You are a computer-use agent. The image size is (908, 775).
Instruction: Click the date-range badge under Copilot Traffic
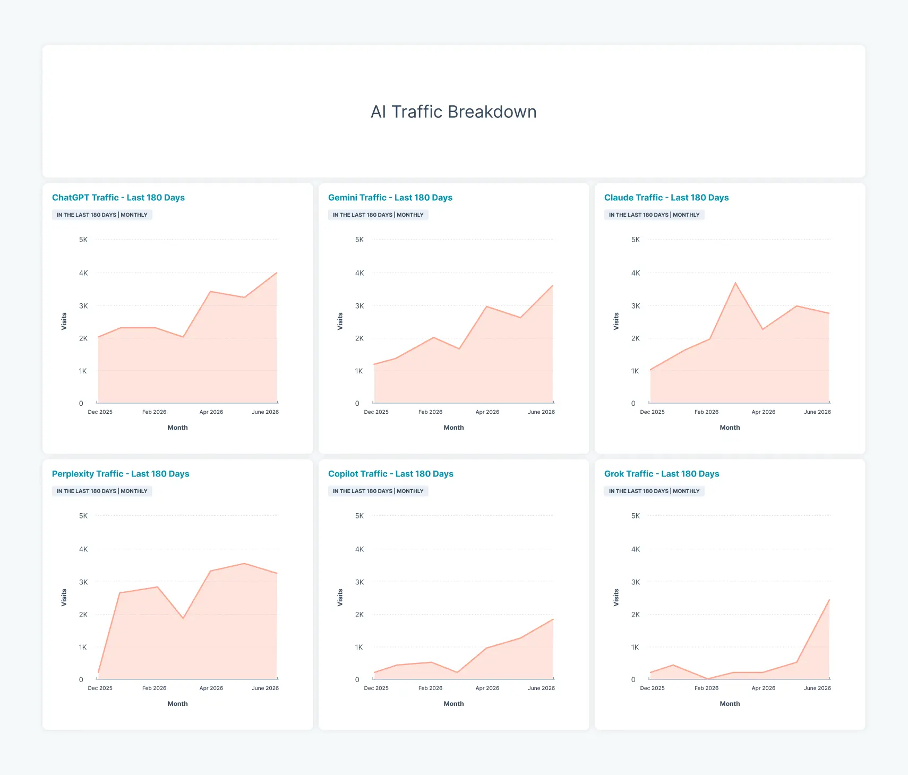(378, 491)
